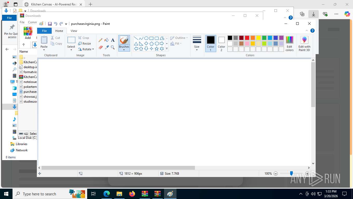Open Paint Help question mark icon
The image size is (353, 199).
click(313, 31)
